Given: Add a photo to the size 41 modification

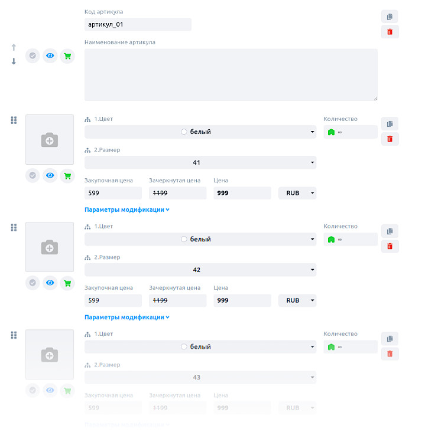Looking at the screenshot, I should [50, 140].
